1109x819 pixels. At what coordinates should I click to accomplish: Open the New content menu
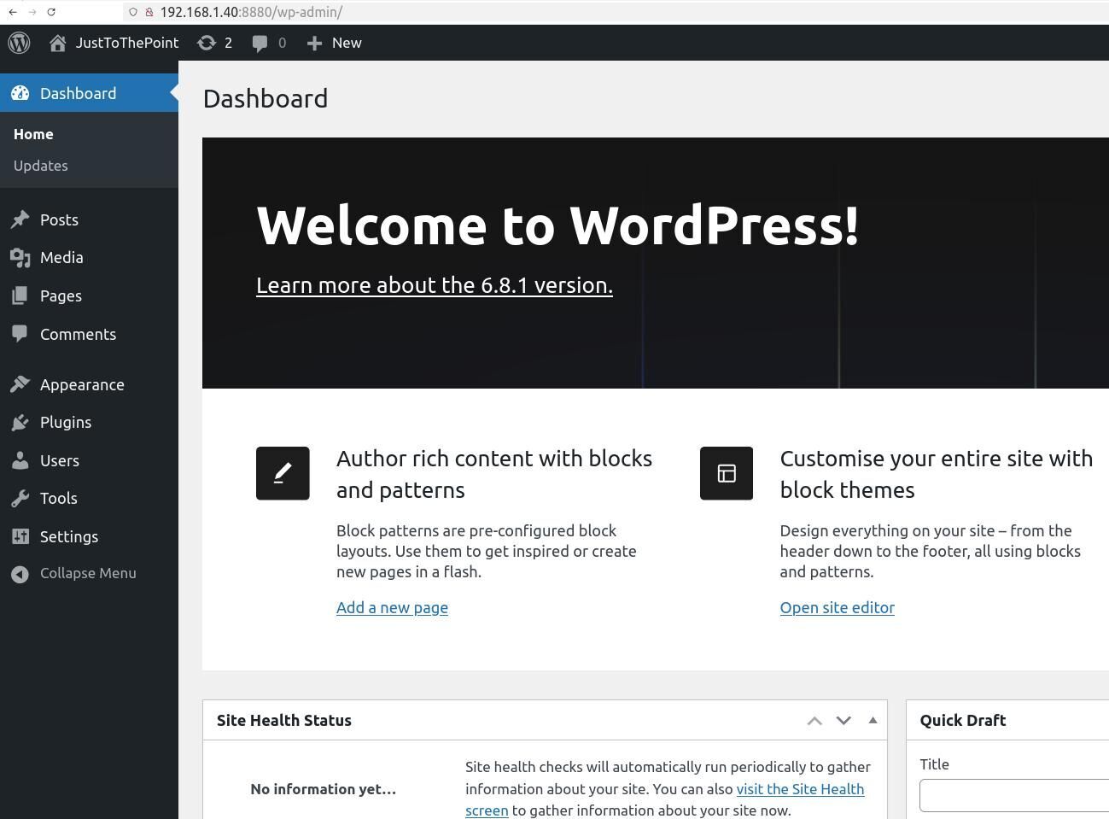click(334, 43)
